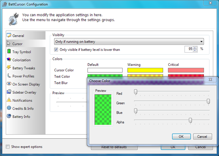The image size is (219, 156).
Task: Open Credits & Info page
Action: pos(26,108)
